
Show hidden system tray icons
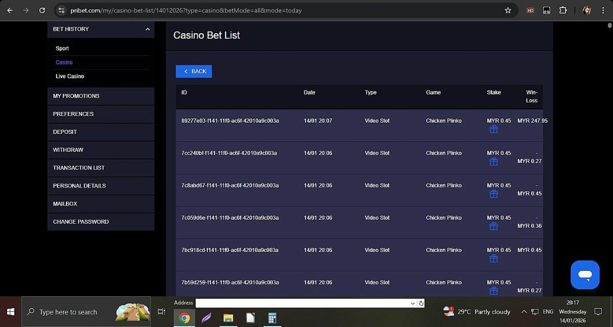524,312
